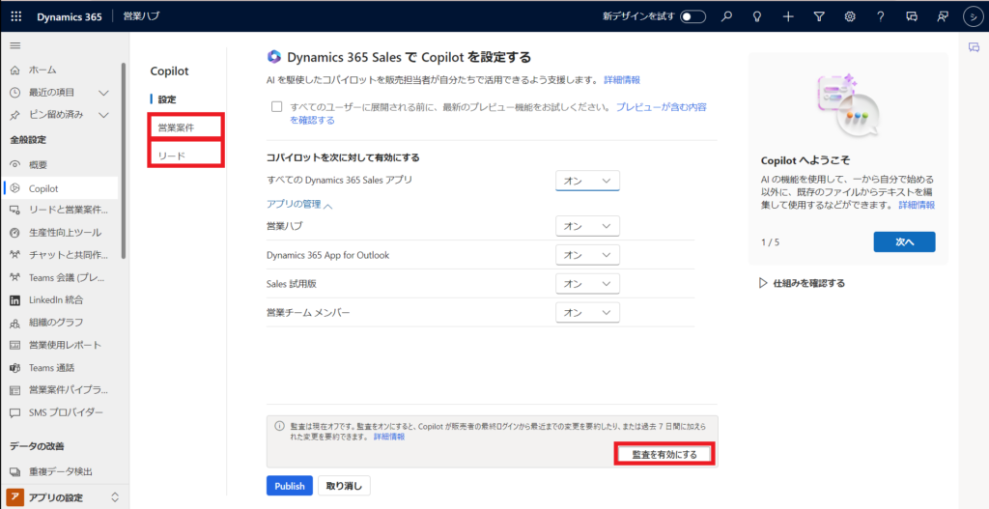989x509 pixels.
Task: Click the audit notice info icon
Action: 279,425
